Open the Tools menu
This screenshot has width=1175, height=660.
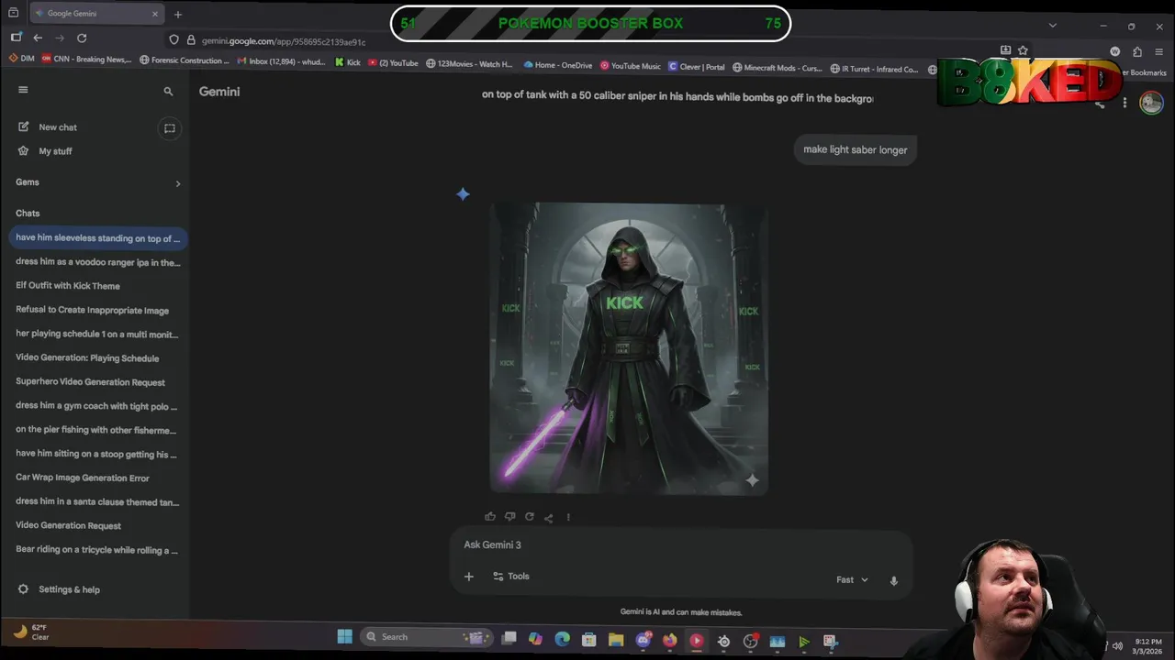tap(511, 577)
